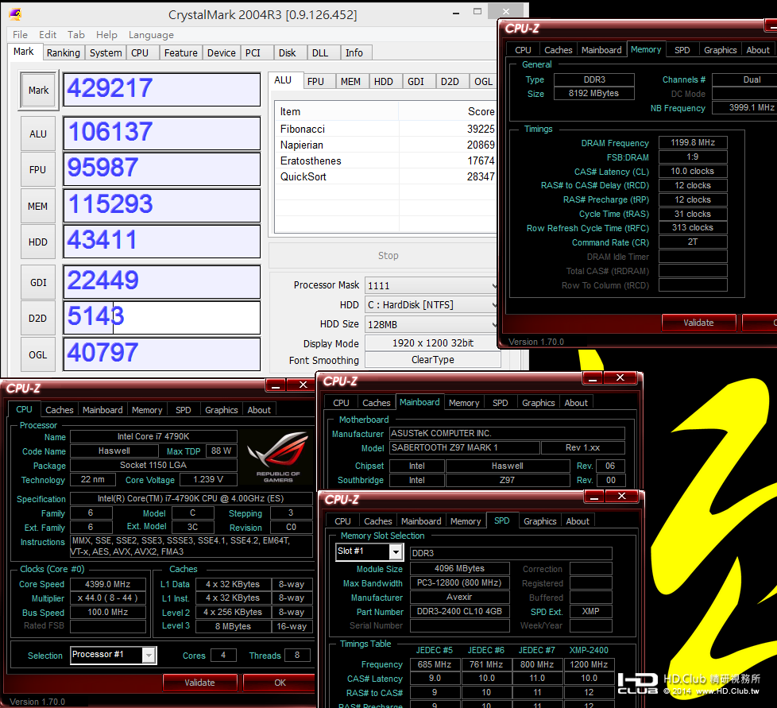
Task: Open Caches tab in CPU-Z processor window
Action: (x=60, y=410)
